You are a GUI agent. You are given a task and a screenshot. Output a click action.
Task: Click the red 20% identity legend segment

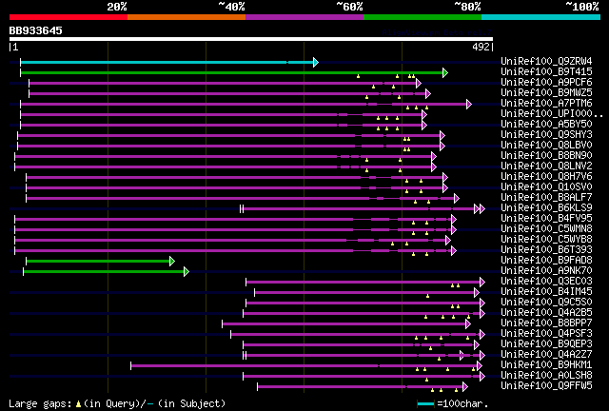tap(69, 17)
